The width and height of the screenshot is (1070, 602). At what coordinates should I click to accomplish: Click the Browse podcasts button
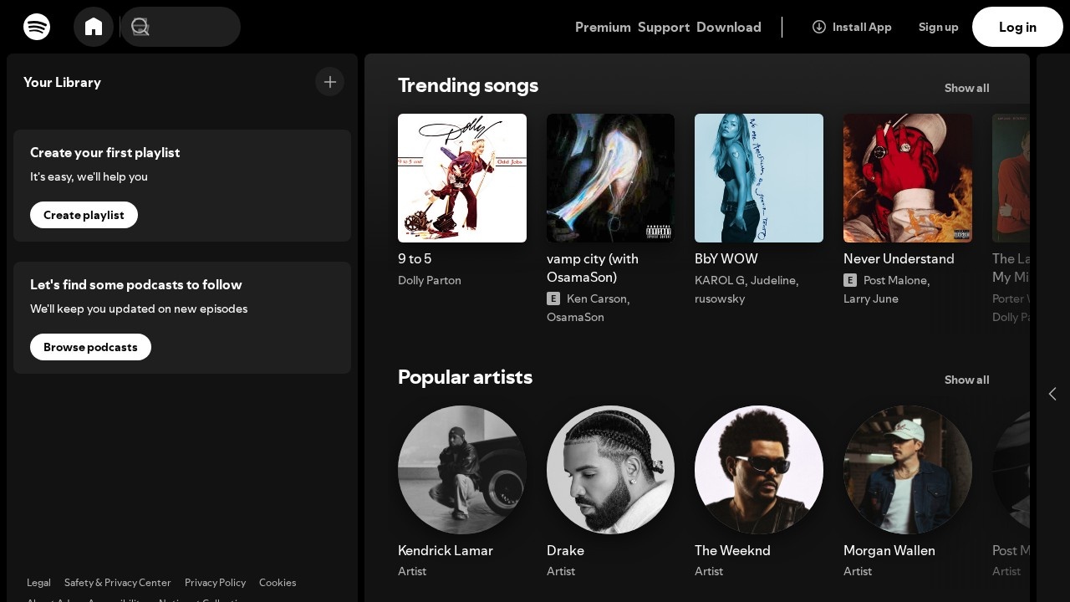pyautogui.click(x=90, y=347)
